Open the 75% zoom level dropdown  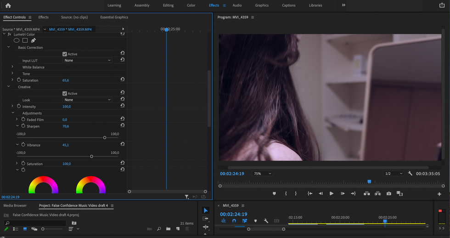coord(262,173)
